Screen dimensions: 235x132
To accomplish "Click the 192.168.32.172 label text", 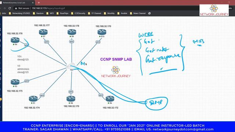I will (111, 108).
